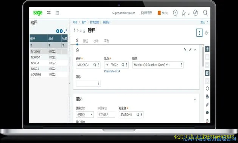Viewport: 238px width, 143px height.
Task: Go to next list page (right blue arrow)
Action: tap(61, 31)
